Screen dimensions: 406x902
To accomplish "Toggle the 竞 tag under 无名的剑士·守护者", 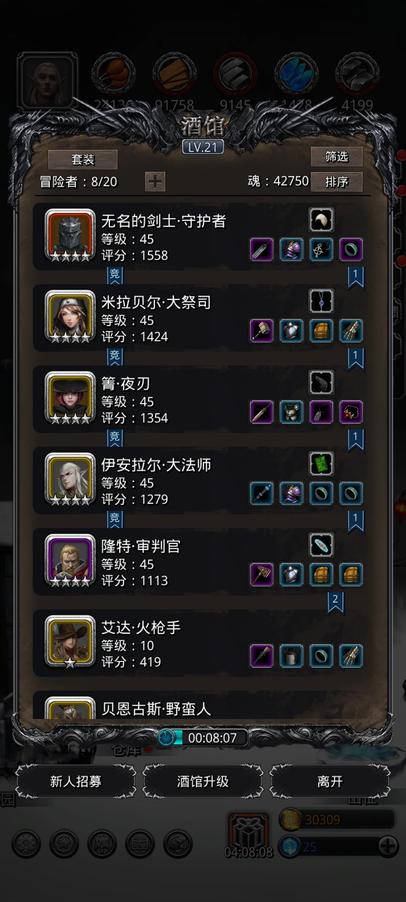I will [115, 275].
